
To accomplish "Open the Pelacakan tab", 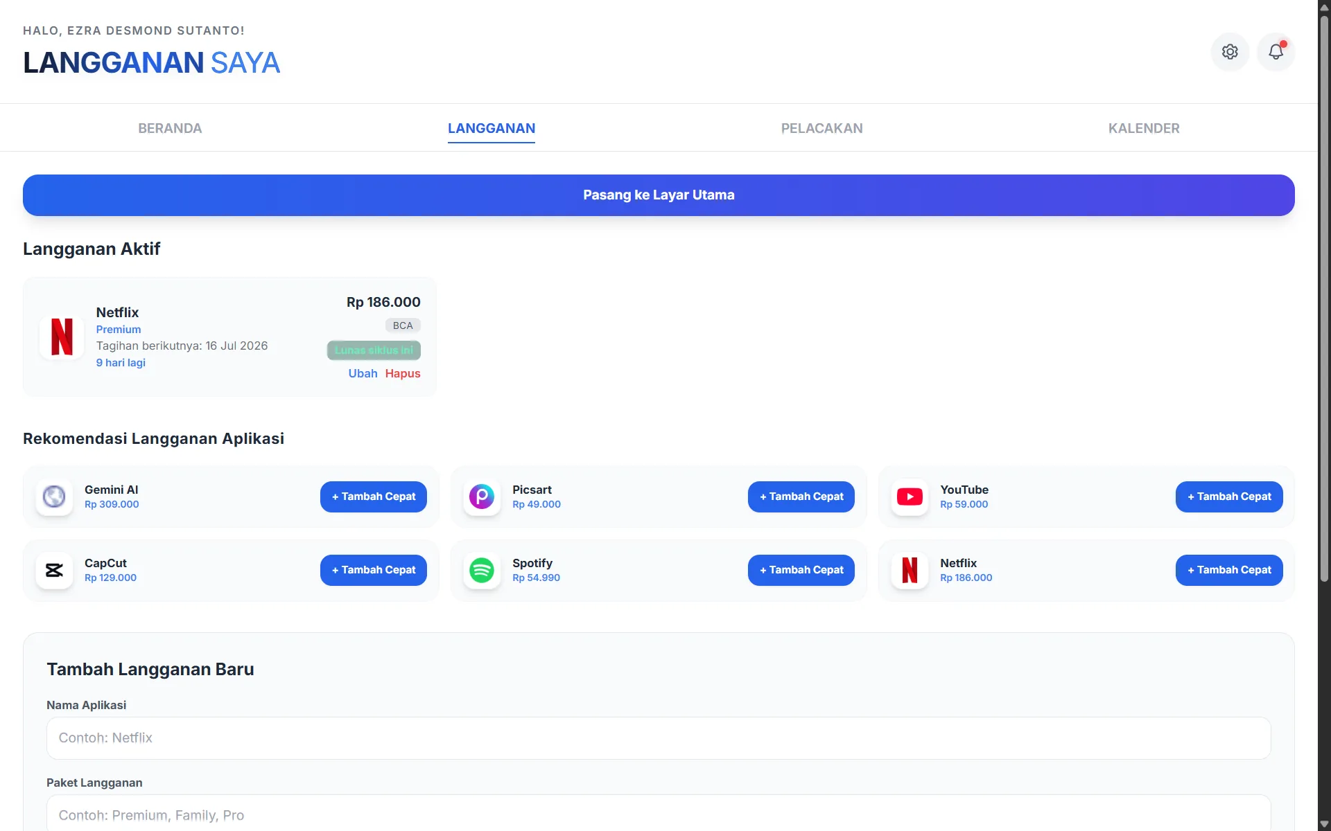I will coord(822,128).
